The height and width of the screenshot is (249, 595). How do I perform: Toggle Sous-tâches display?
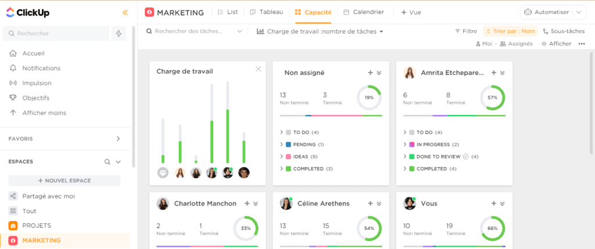(x=564, y=31)
